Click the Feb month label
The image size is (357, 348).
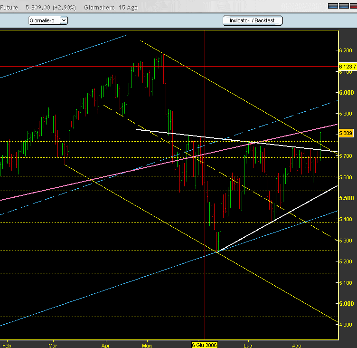(7, 346)
